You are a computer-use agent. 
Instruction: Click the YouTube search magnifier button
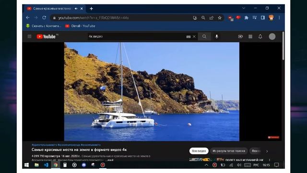click(204, 37)
